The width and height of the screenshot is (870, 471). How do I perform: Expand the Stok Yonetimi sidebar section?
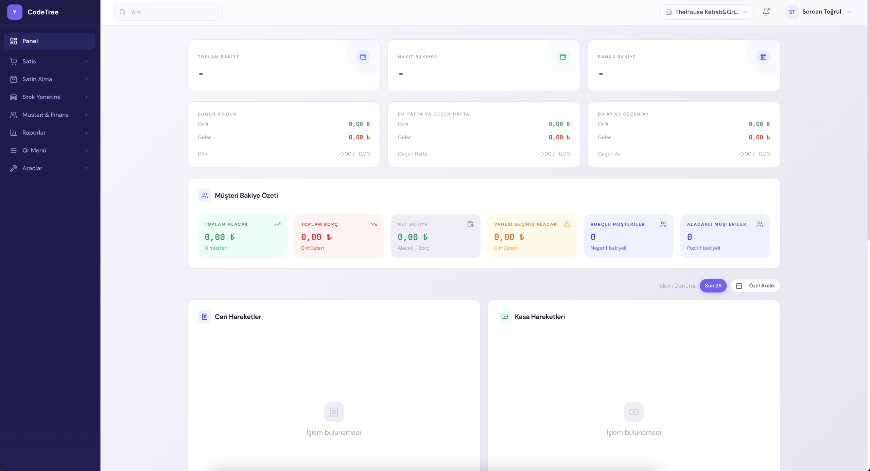(x=49, y=97)
